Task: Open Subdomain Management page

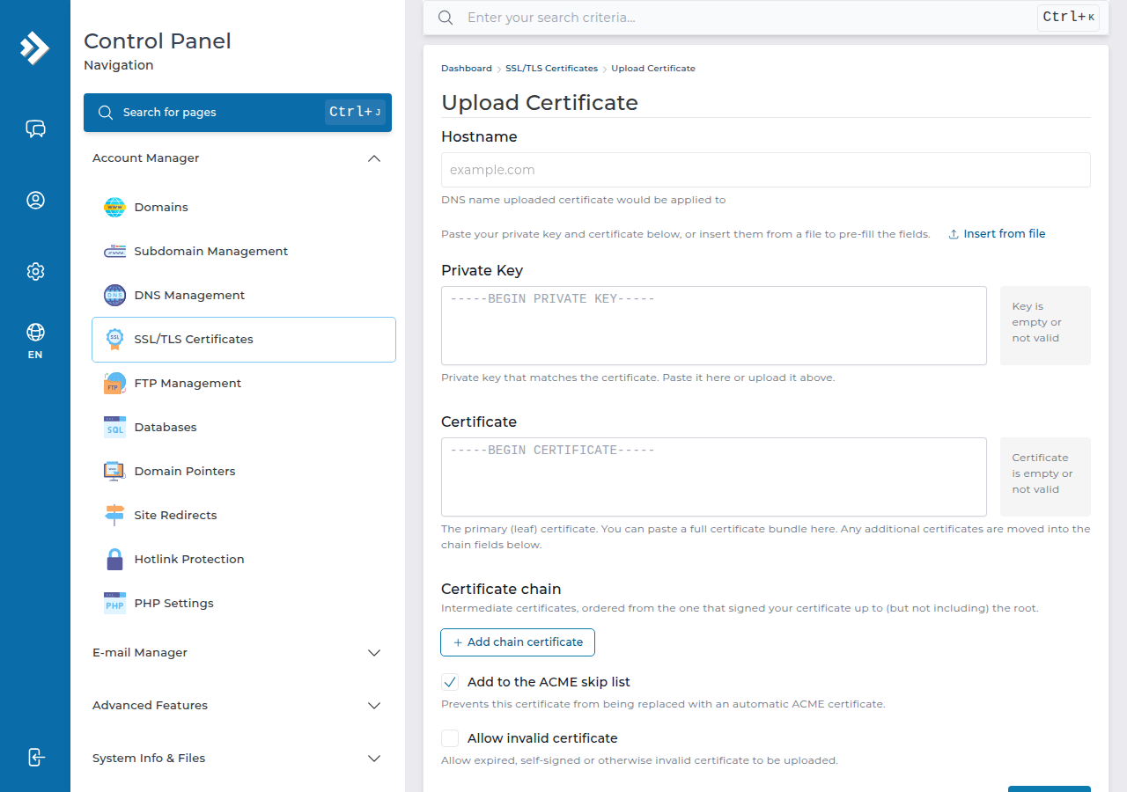Action: [x=244, y=252]
